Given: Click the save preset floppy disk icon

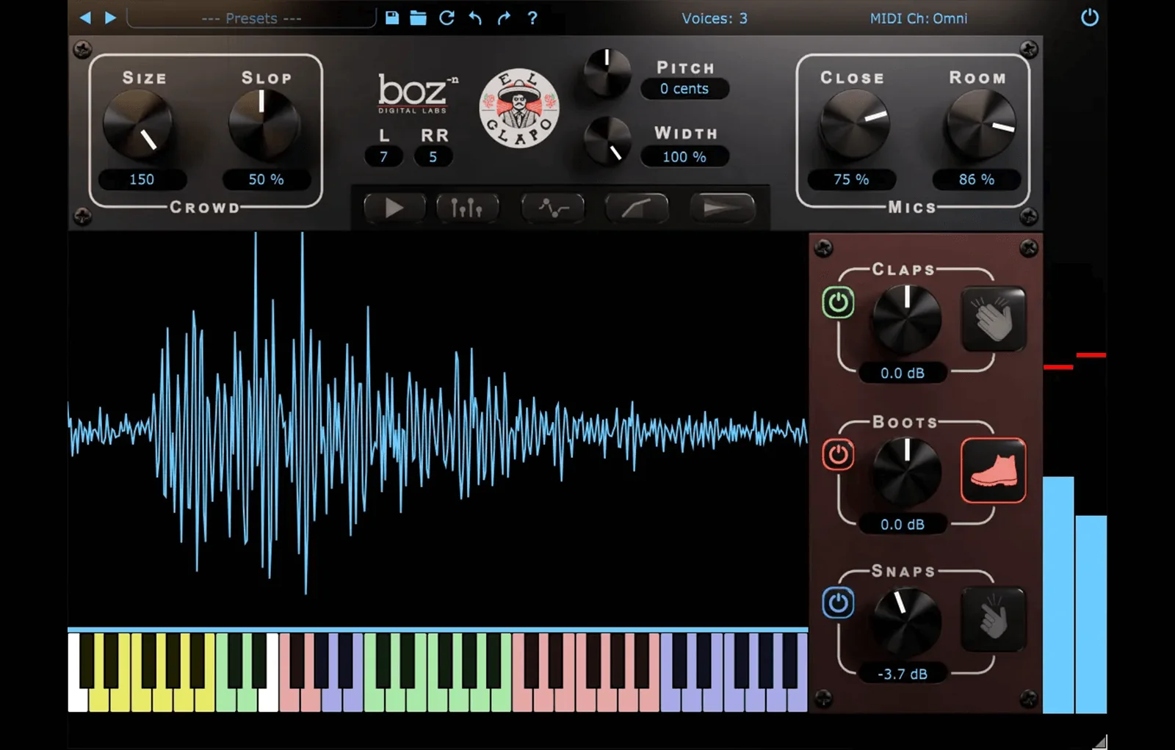Looking at the screenshot, I should click(392, 18).
